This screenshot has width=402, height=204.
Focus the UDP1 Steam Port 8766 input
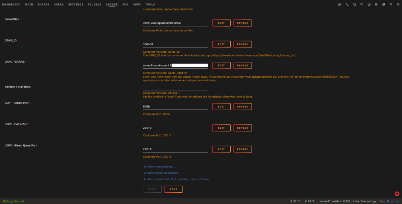(x=175, y=107)
